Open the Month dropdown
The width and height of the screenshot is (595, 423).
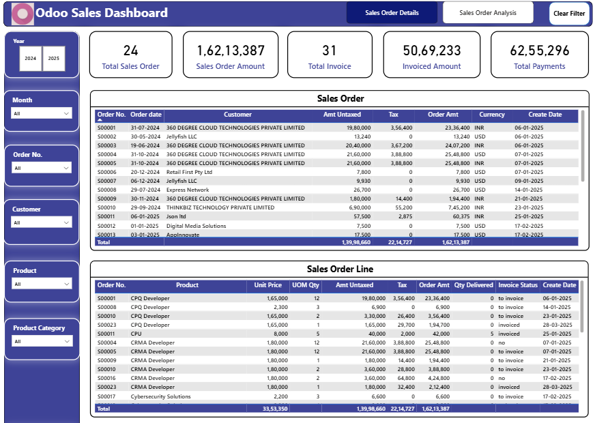coord(42,113)
